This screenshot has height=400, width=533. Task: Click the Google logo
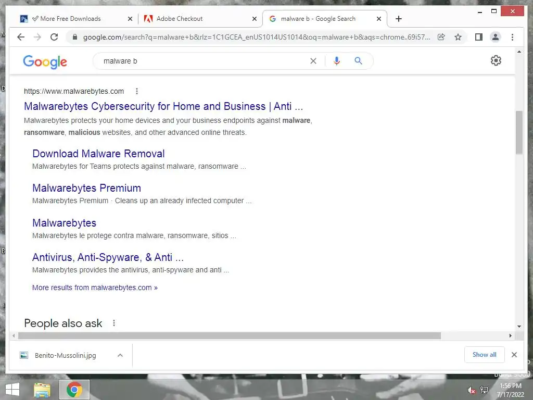45,62
